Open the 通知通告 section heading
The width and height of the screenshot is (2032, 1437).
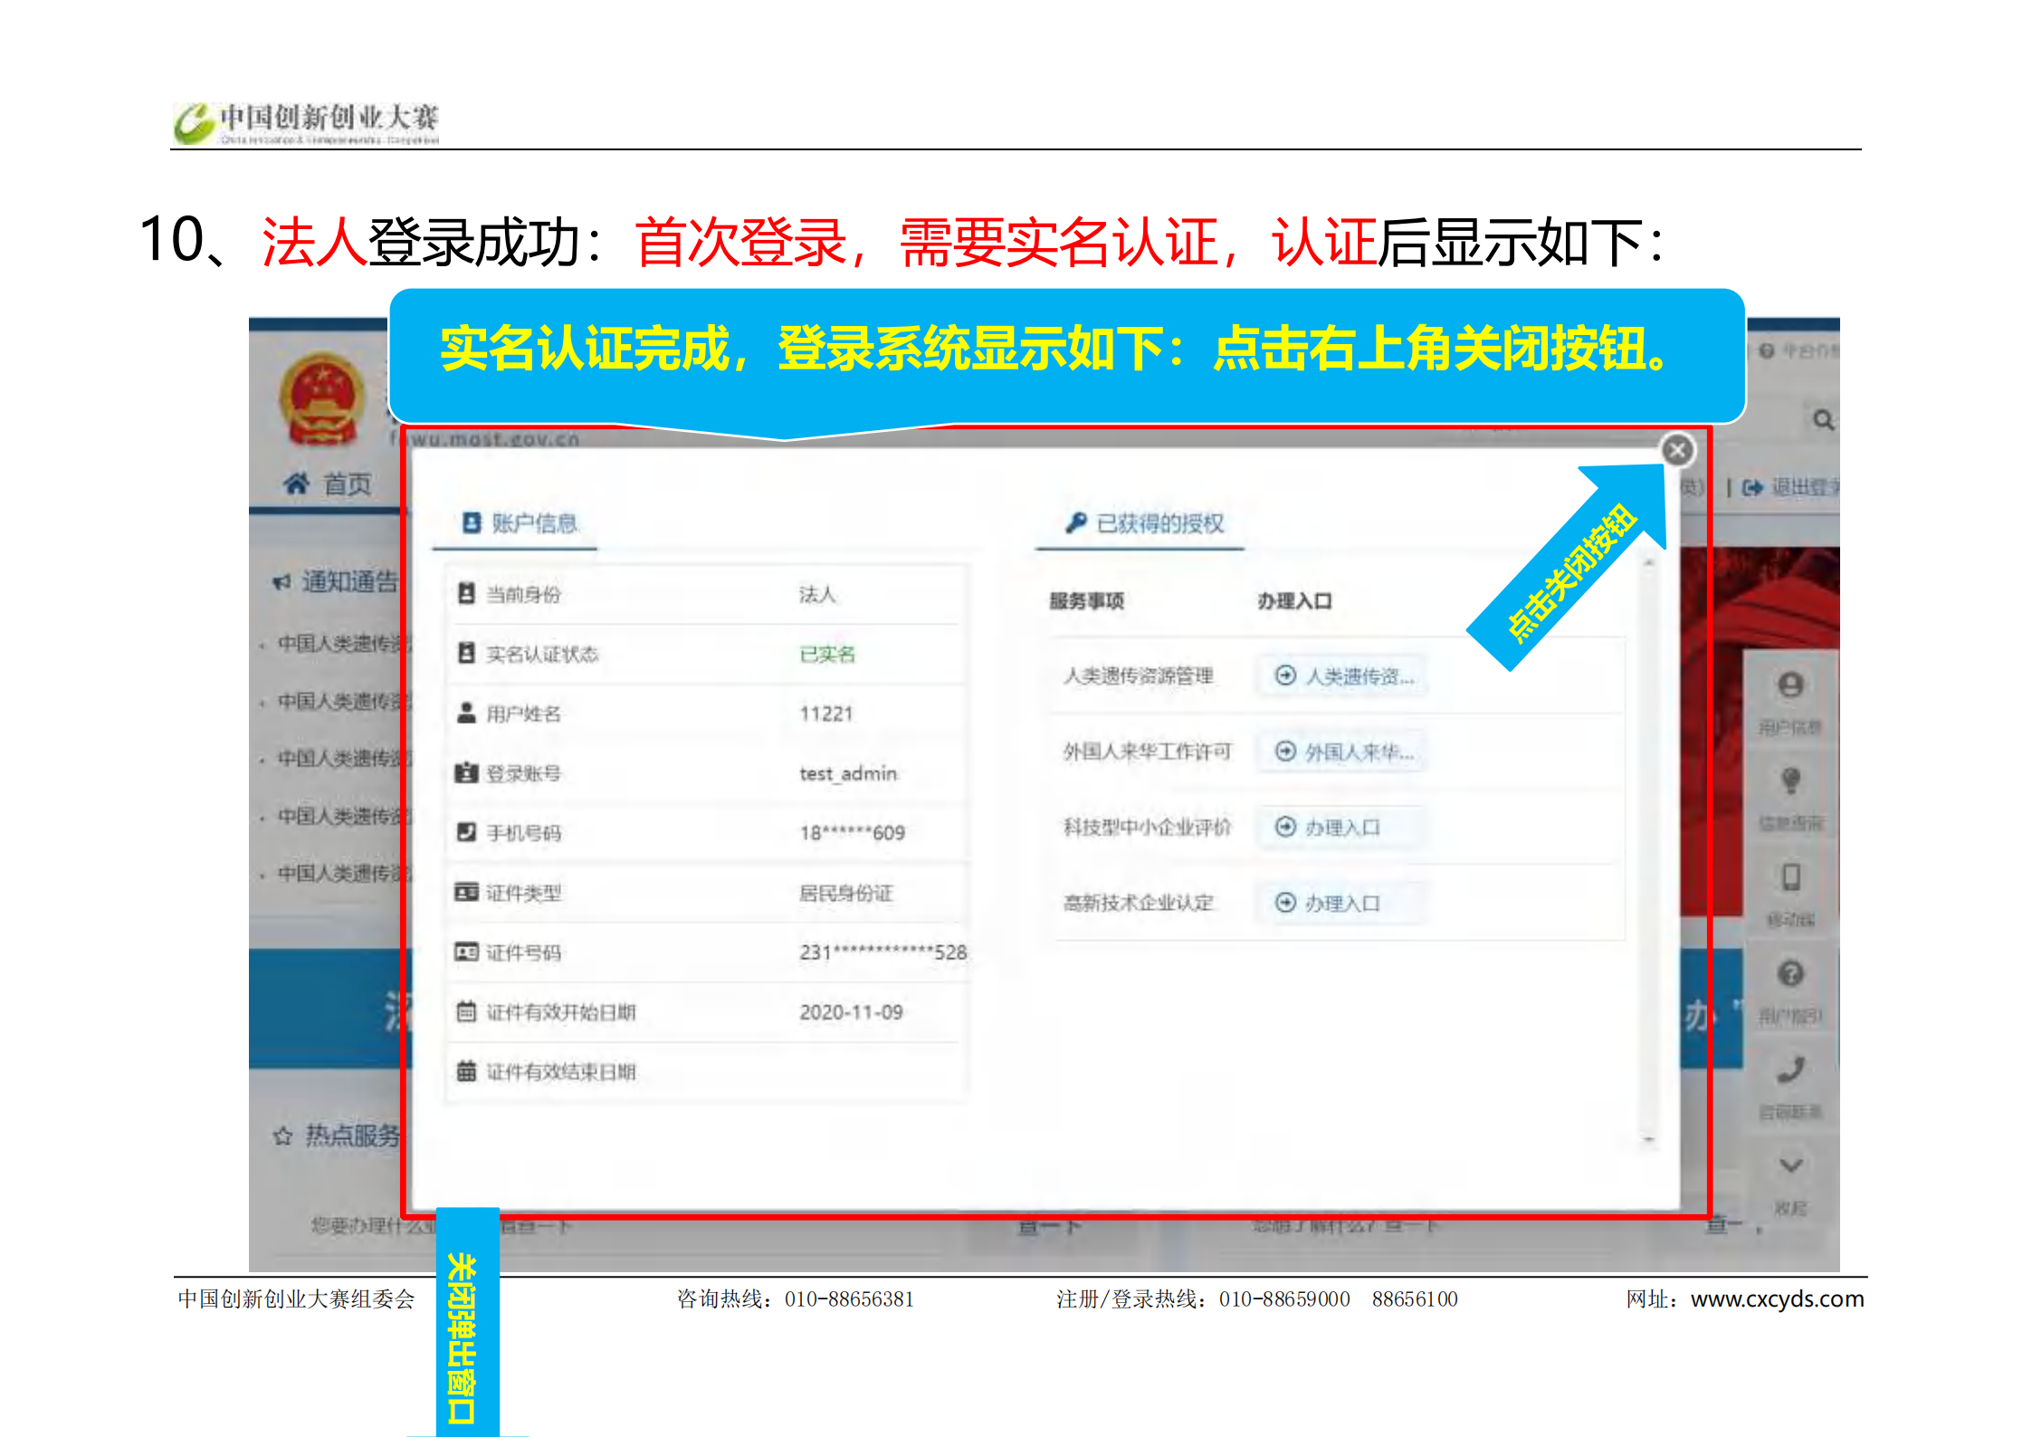tap(348, 581)
